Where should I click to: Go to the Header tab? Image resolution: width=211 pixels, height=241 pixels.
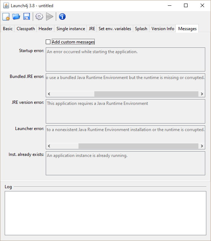click(x=45, y=29)
